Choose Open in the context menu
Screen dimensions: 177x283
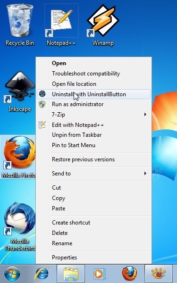pyautogui.click(x=94, y=63)
